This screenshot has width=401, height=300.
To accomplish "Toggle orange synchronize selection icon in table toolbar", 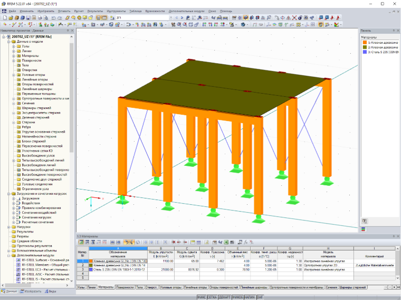I will click(126, 242).
